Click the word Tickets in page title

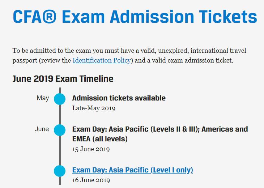pos(228,17)
